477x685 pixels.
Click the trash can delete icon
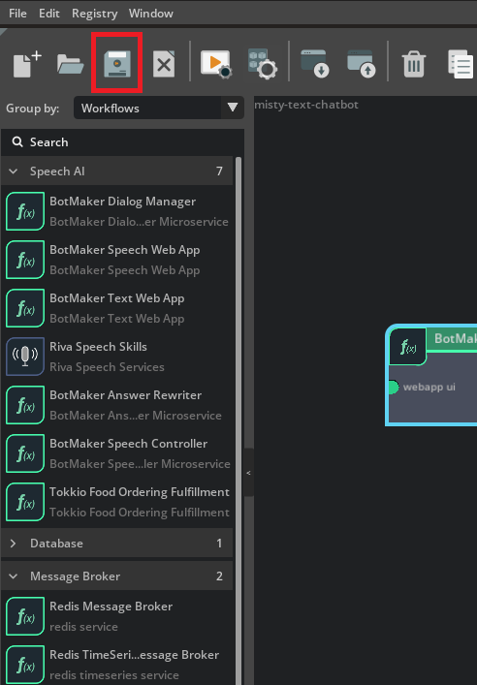click(414, 64)
